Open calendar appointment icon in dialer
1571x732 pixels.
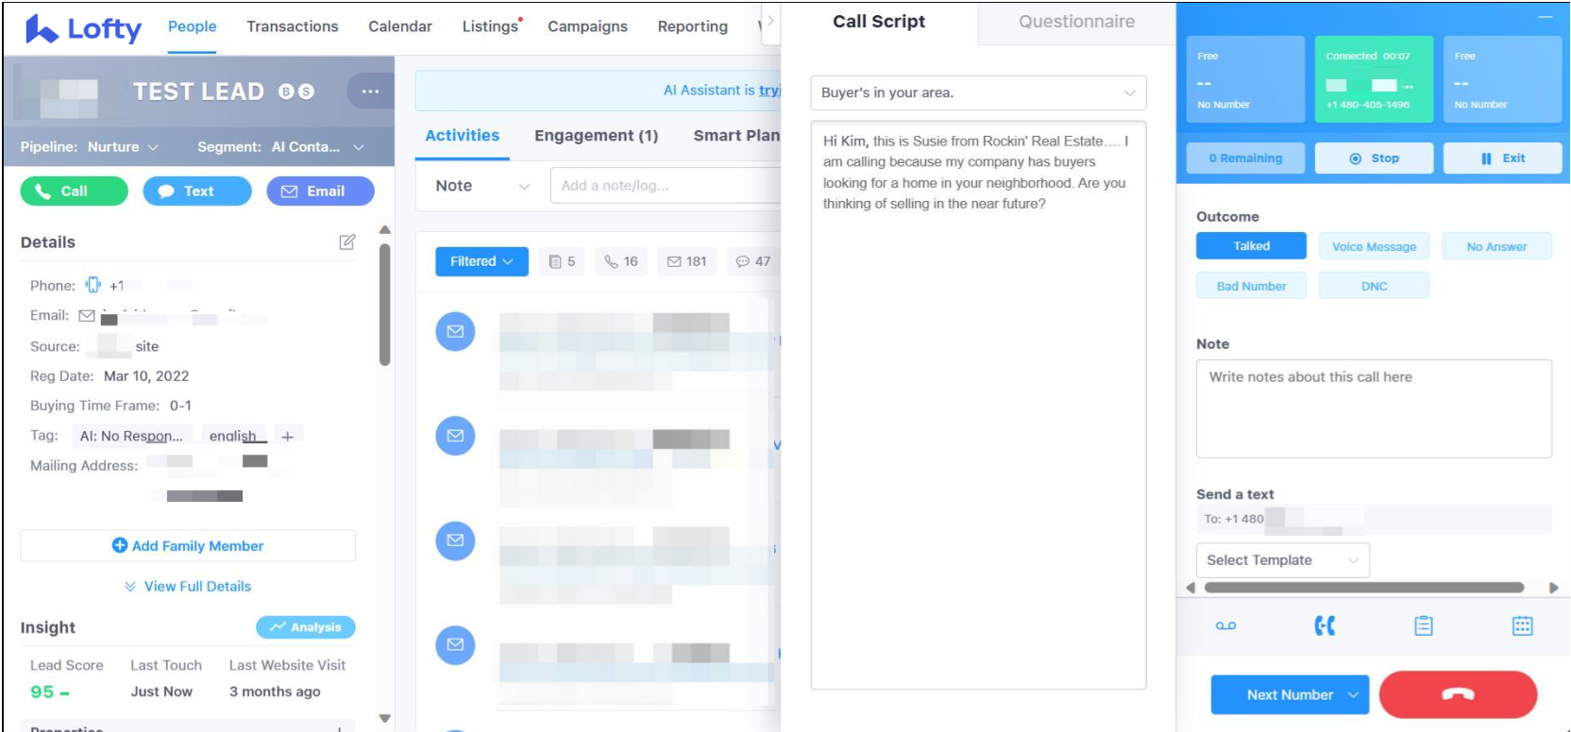coord(1523,625)
